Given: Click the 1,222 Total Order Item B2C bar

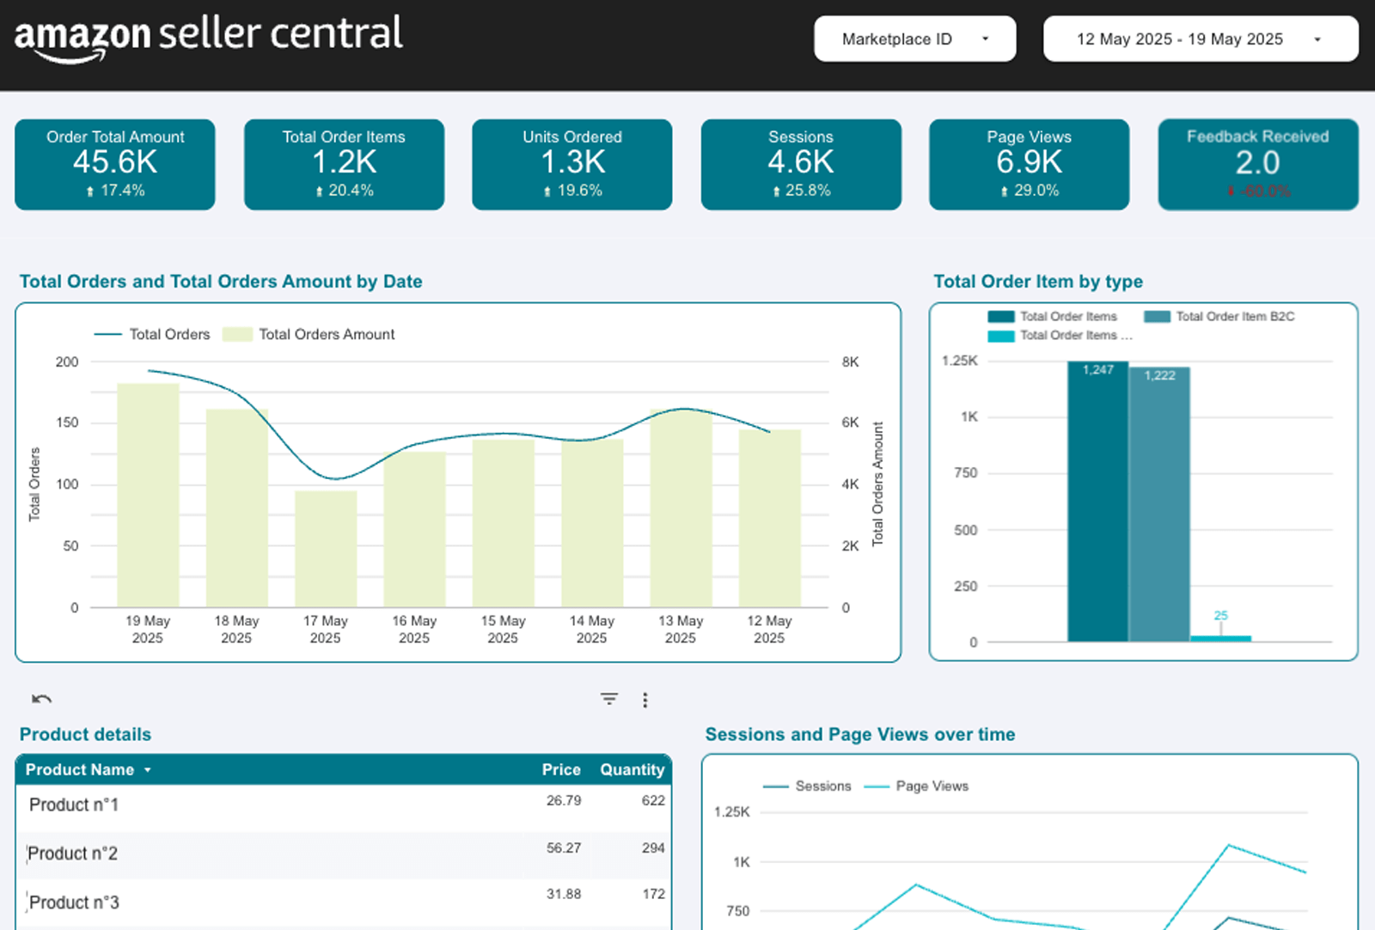Looking at the screenshot, I should [x=1159, y=504].
